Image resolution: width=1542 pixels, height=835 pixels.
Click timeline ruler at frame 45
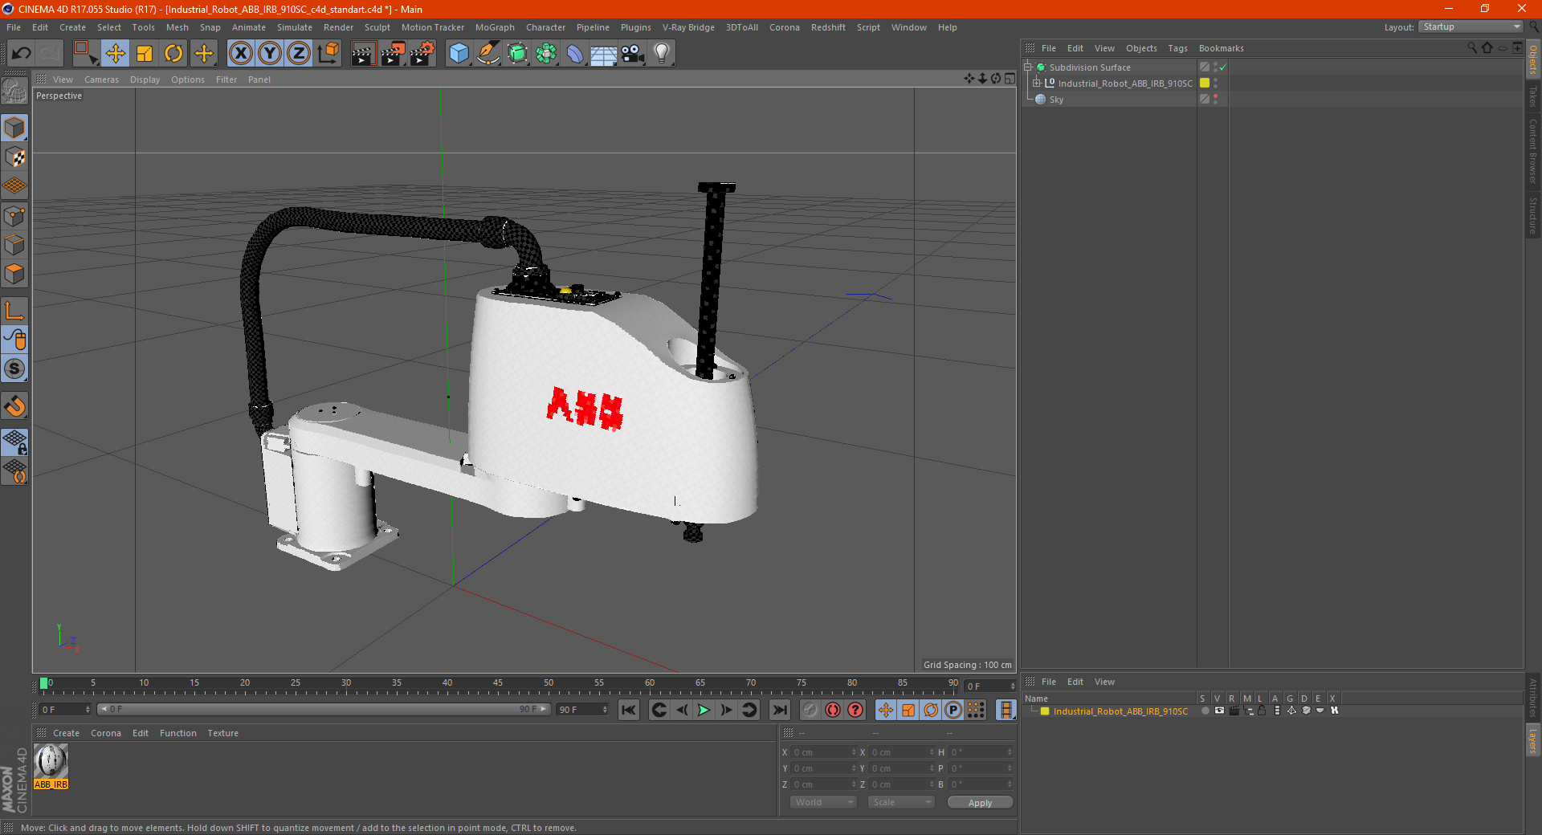coord(498,684)
